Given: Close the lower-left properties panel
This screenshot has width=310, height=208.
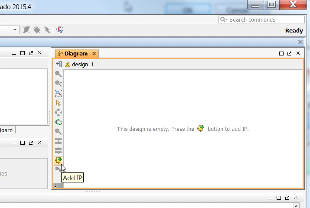Looking at the screenshot, I should (39, 143).
